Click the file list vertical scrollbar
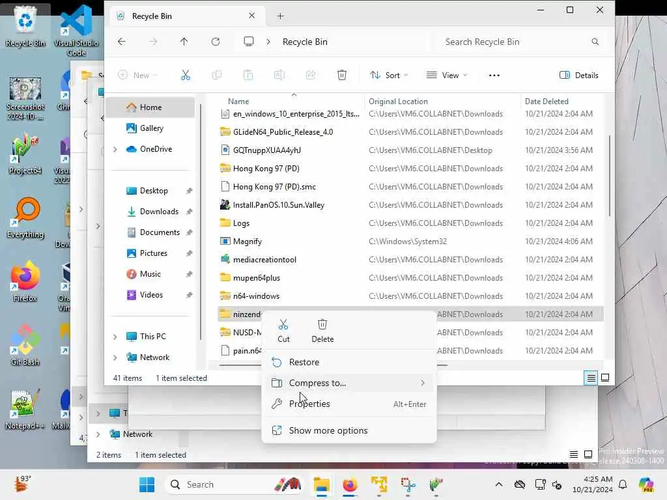The width and height of the screenshot is (667, 500). click(x=610, y=176)
